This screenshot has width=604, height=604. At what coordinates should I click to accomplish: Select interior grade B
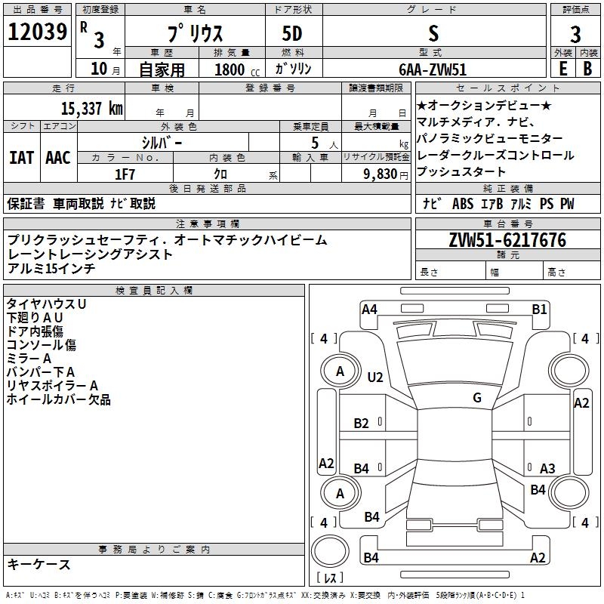(587, 68)
